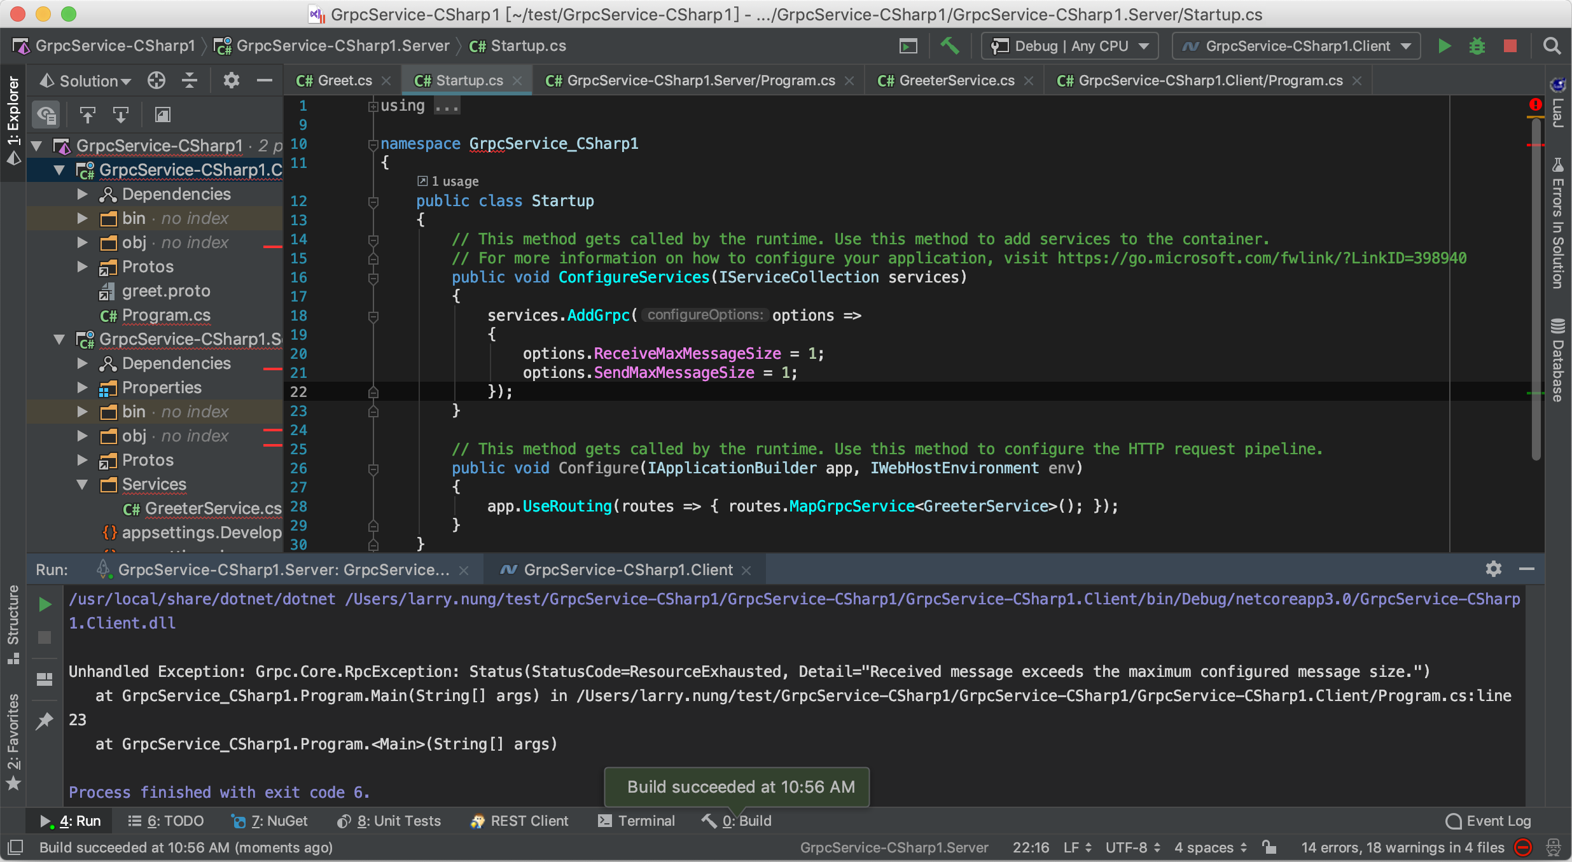Build solution with the green hammer icon
Screen dimensions: 1572x862
949,46
